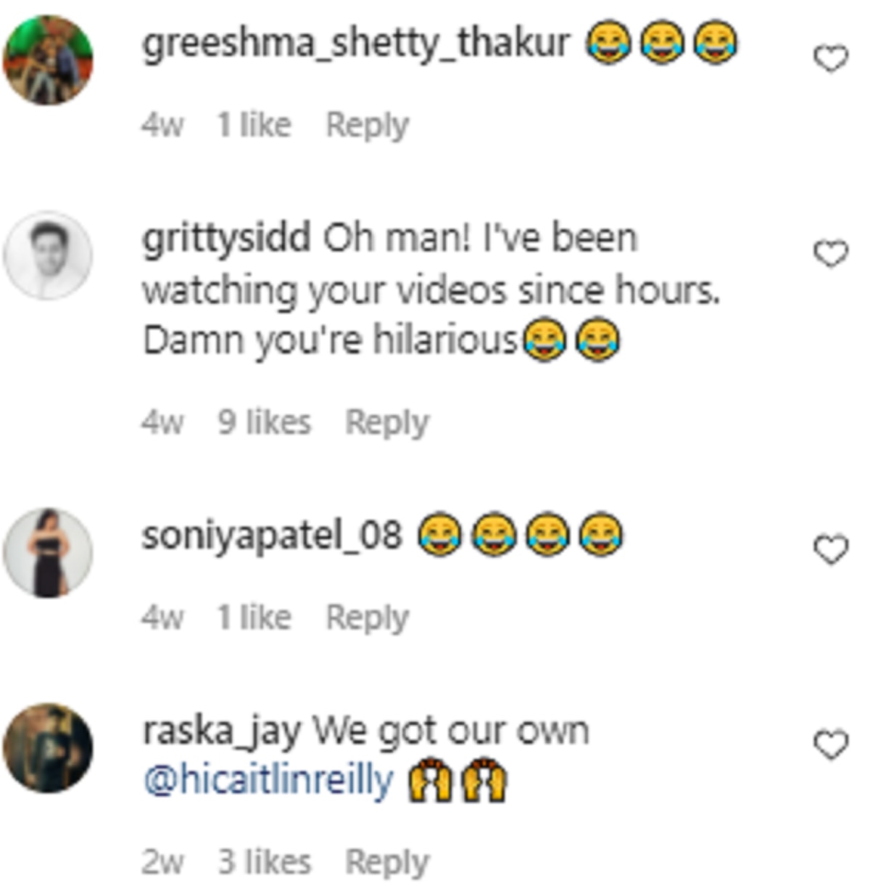Image resolution: width=870 pixels, height=886 pixels.
Task: Go to the grittysidd username link
Action: coord(226,238)
